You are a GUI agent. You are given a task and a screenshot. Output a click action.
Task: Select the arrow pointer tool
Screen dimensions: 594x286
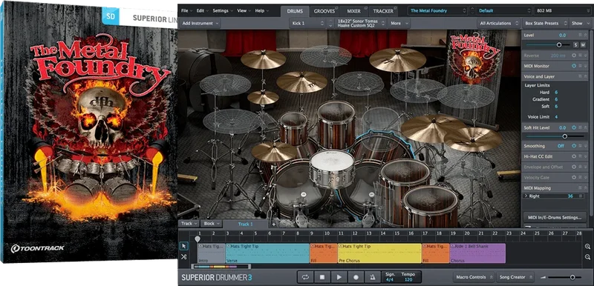pyautogui.click(x=184, y=246)
